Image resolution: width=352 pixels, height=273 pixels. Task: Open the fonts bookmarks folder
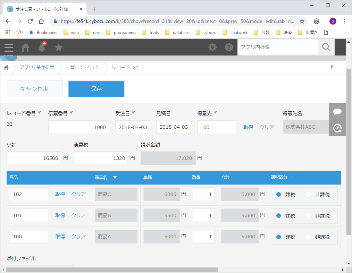click(x=150, y=33)
